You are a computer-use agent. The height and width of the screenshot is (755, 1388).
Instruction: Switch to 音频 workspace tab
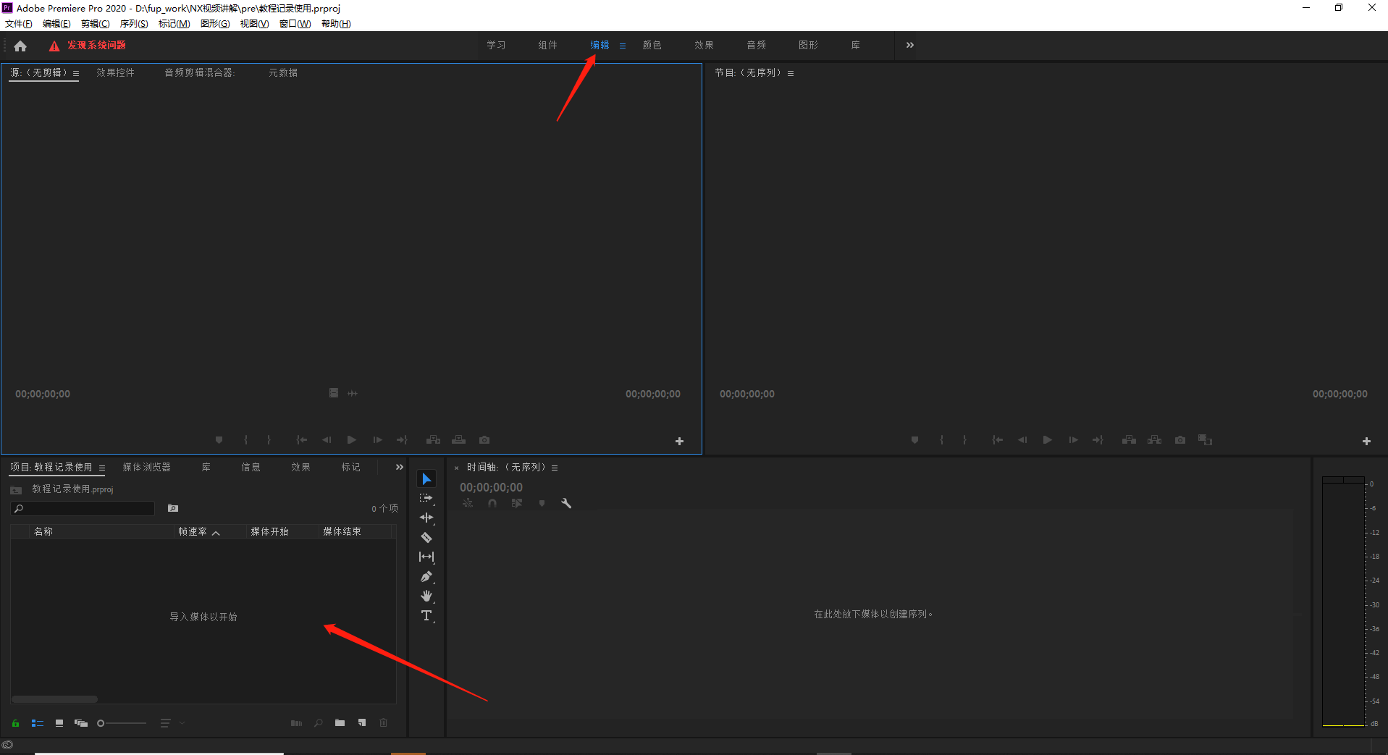(757, 45)
